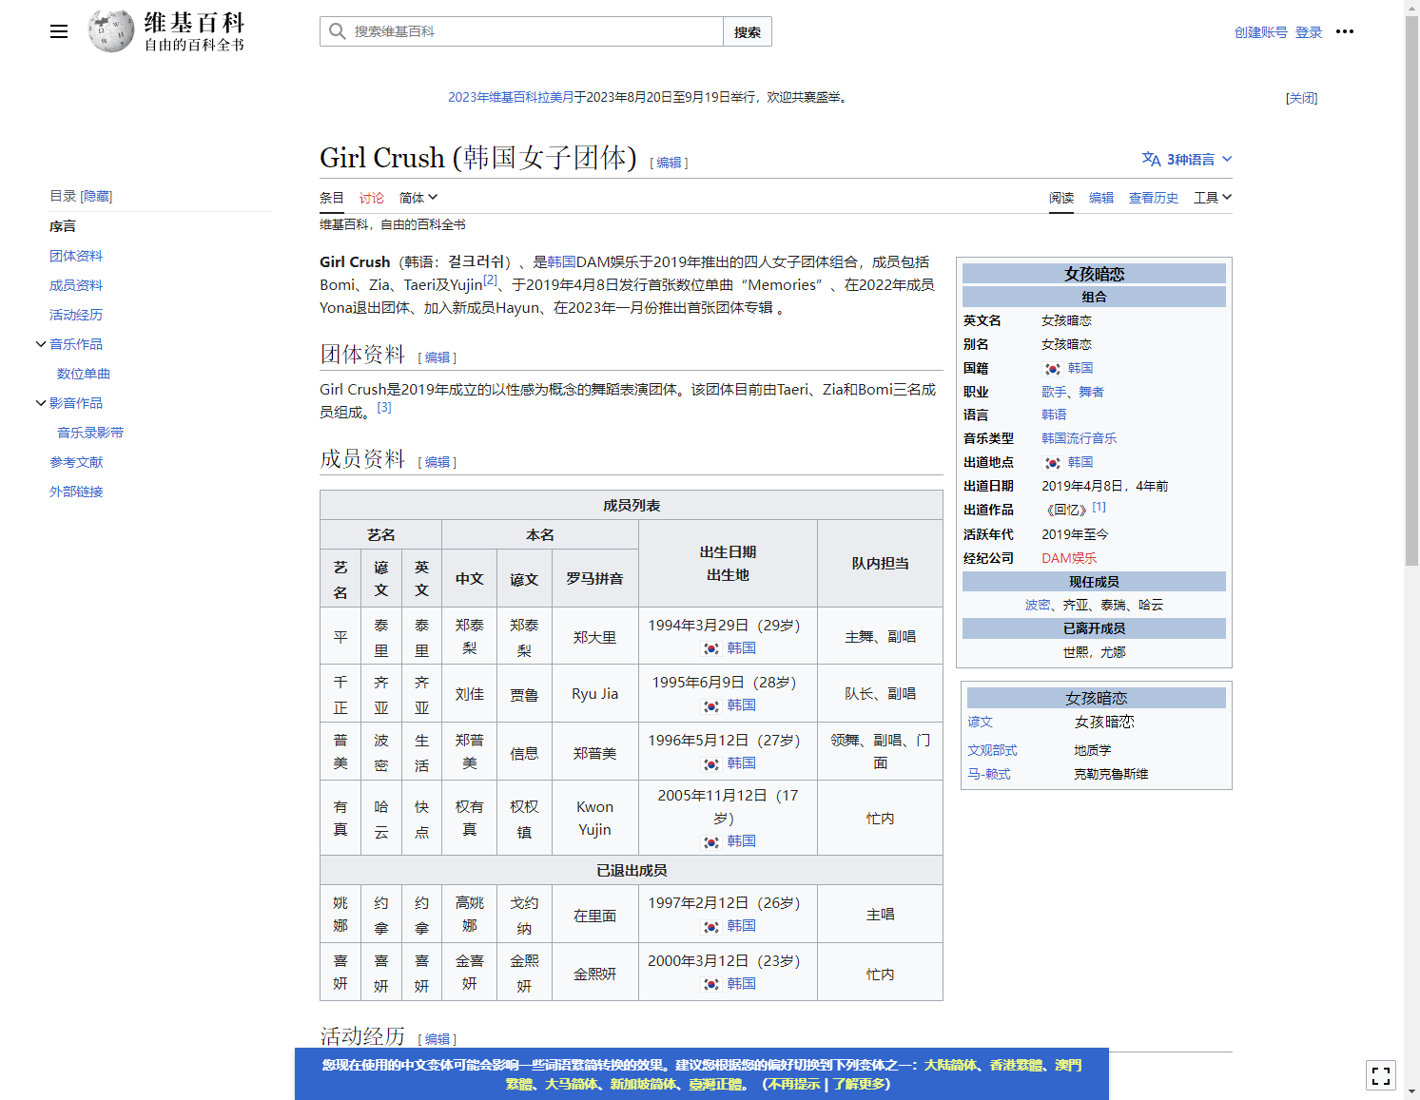Open the main hamburger menu

click(59, 31)
